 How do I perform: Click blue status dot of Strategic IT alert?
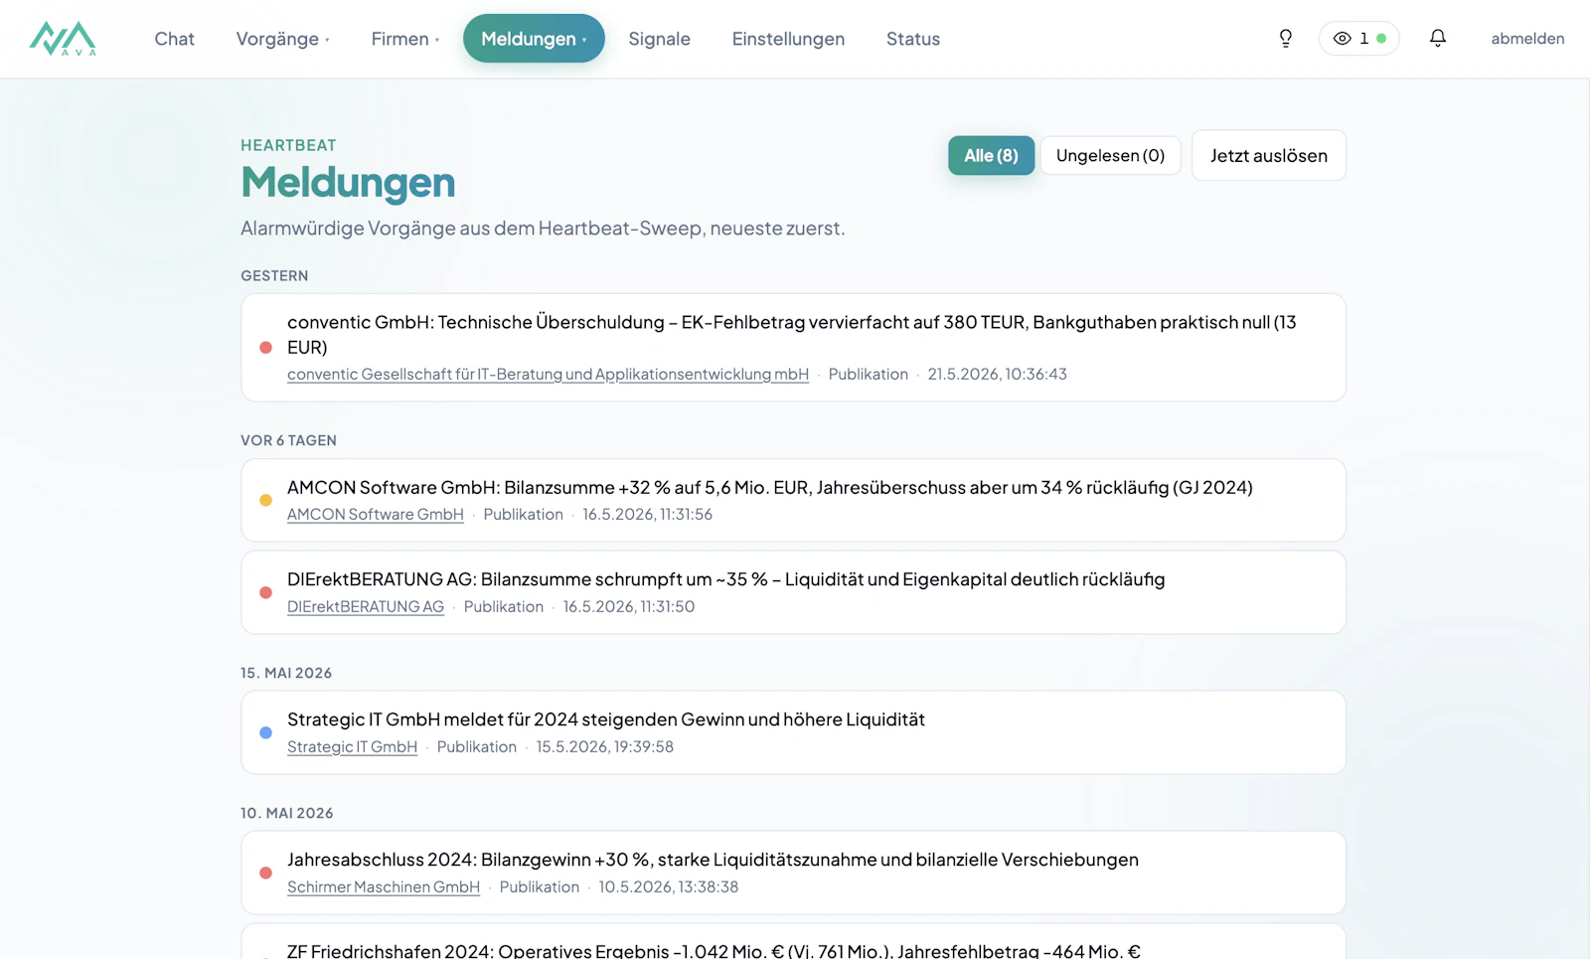[265, 732]
